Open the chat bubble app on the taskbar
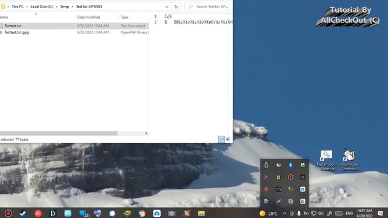This screenshot has height=218, width=388. tap(112, 213)
